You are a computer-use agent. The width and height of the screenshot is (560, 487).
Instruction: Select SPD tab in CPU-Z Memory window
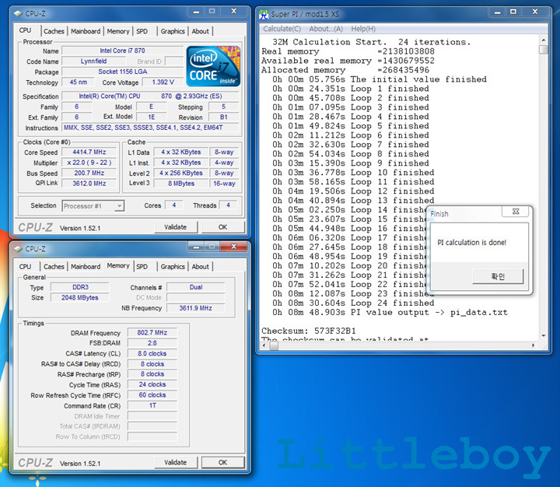pyautogui.click(x=142, y=267)
